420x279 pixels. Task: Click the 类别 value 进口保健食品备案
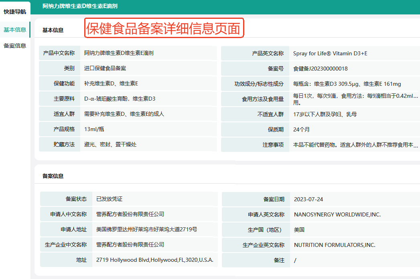coord(105,69)
